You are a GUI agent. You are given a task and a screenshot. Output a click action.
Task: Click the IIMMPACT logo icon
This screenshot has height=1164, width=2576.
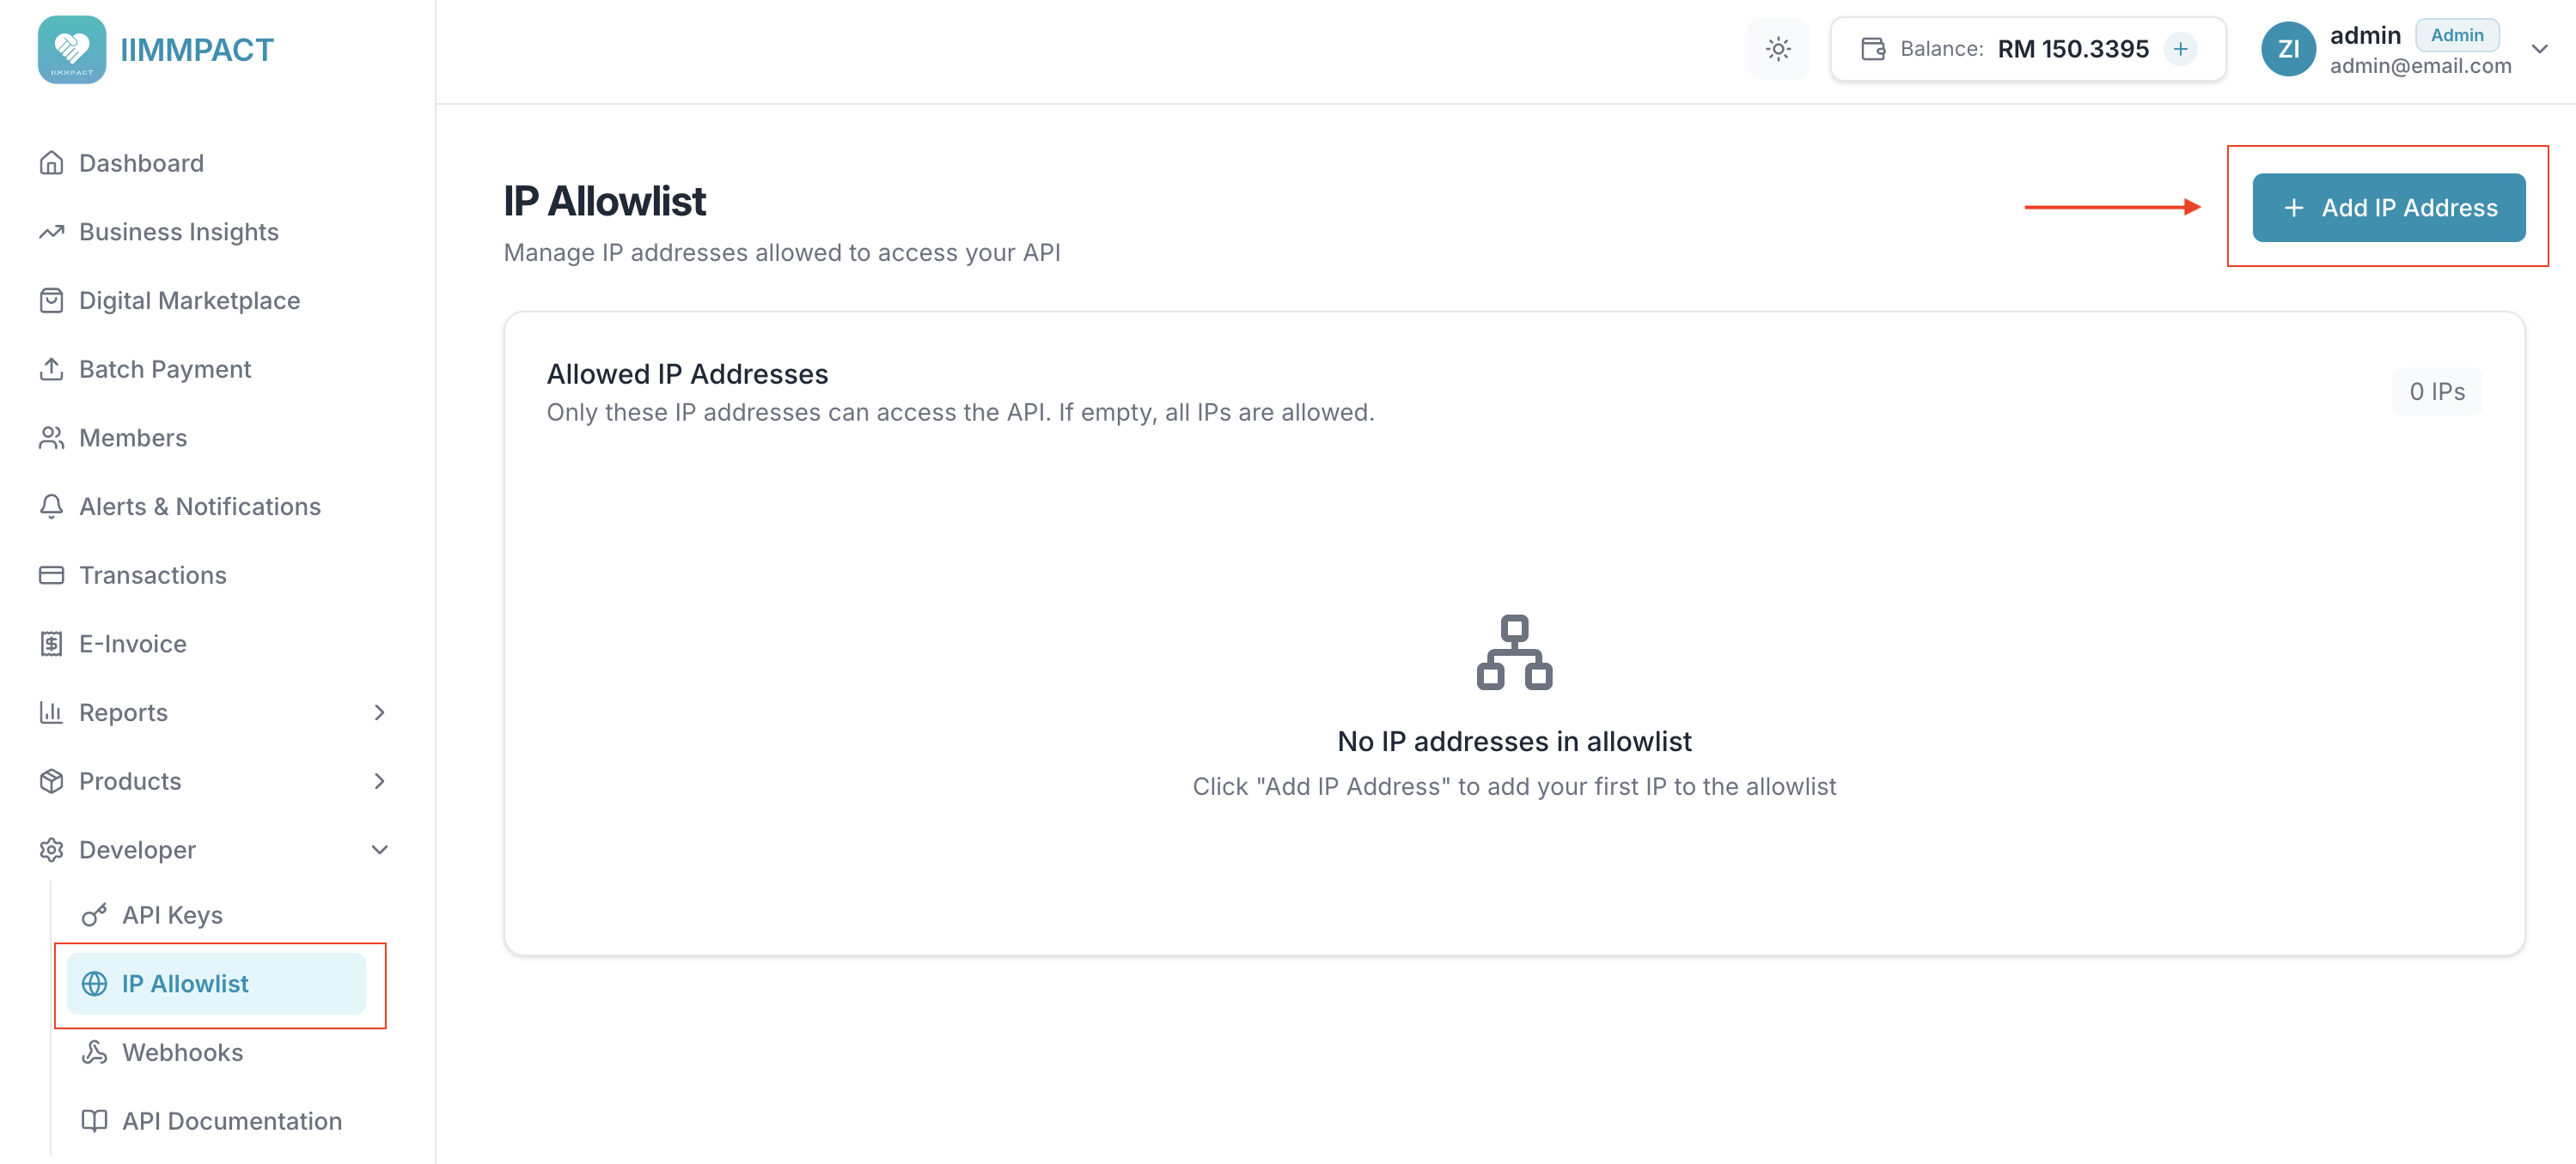point(72,48)
